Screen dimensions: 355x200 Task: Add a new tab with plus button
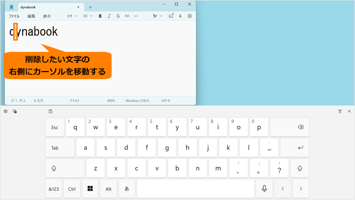[x=90, y=7]
